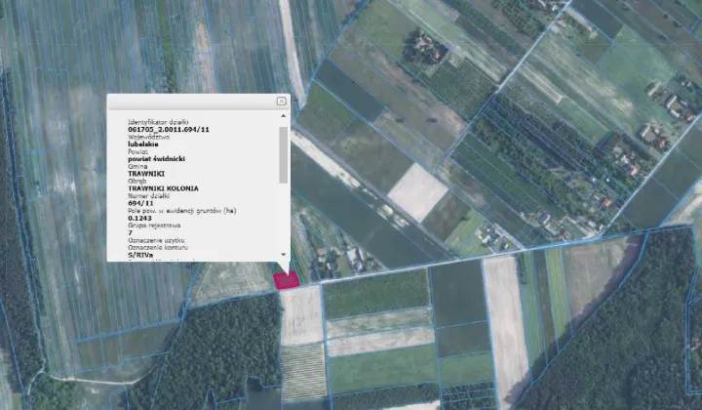This screenshot has width=702, height=410.
Task: Click the Pole pow. w ewidencji gruntów label
Action: 182,211
